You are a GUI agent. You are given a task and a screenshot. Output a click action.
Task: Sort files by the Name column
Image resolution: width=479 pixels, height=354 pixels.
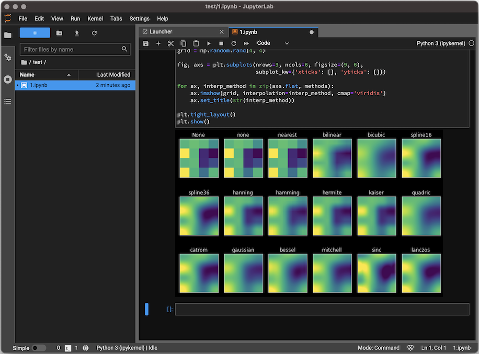click(27, 74)
